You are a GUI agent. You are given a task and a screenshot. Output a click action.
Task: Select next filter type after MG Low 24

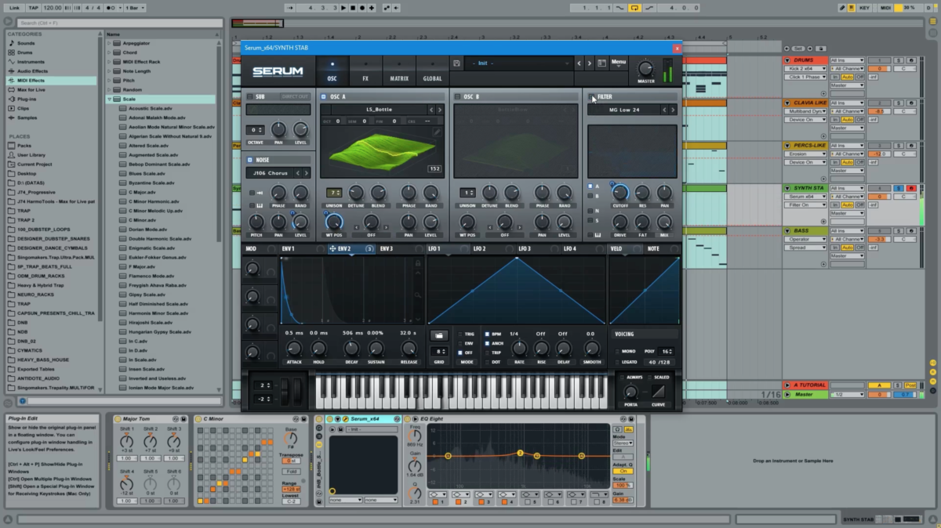coord(672,110)
